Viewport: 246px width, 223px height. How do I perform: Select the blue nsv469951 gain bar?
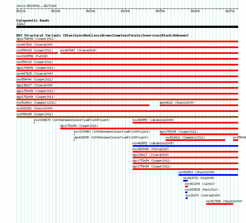(185, 146)
